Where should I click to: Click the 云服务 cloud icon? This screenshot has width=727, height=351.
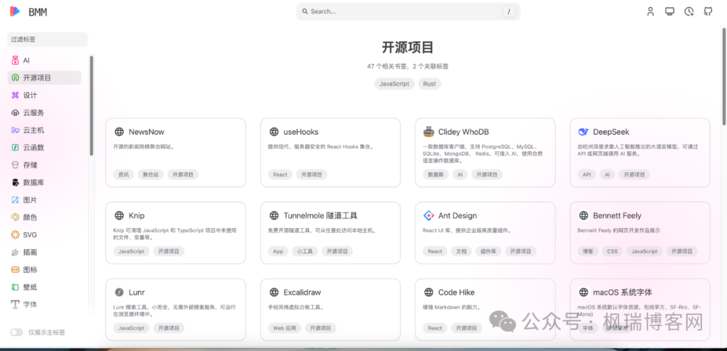(x=15, y=112)
